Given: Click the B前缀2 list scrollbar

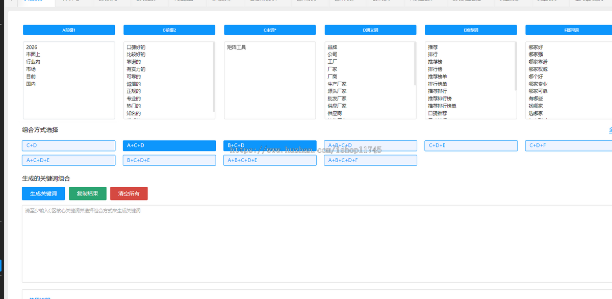Looking at the screenshot, I should (x=214, y=77).
